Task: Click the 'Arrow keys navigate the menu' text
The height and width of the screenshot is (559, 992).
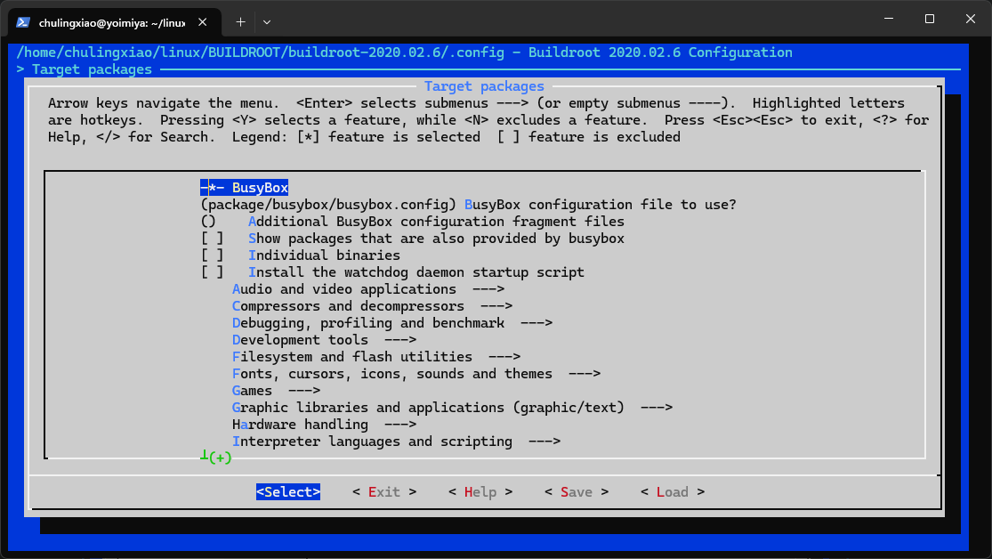Action: pos(164,103)
